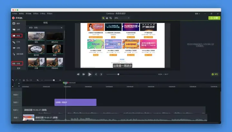Select the Track 2 header

point(16,110)
